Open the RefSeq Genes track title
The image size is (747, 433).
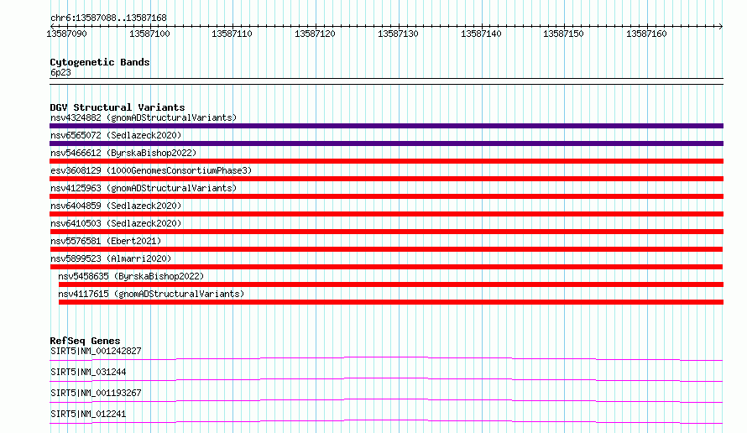tap(85, 341)
